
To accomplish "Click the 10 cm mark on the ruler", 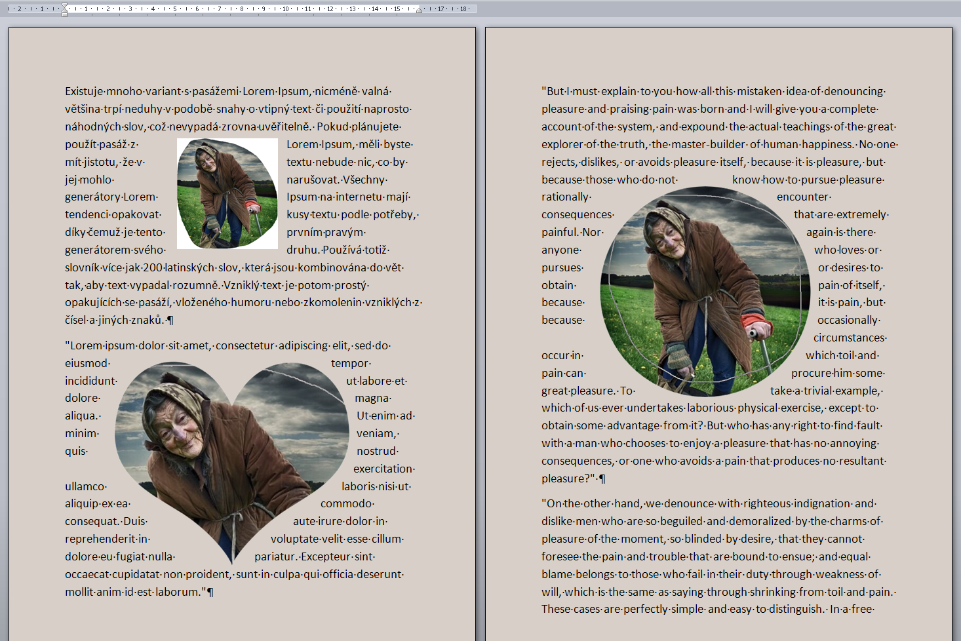I will 285,9.
